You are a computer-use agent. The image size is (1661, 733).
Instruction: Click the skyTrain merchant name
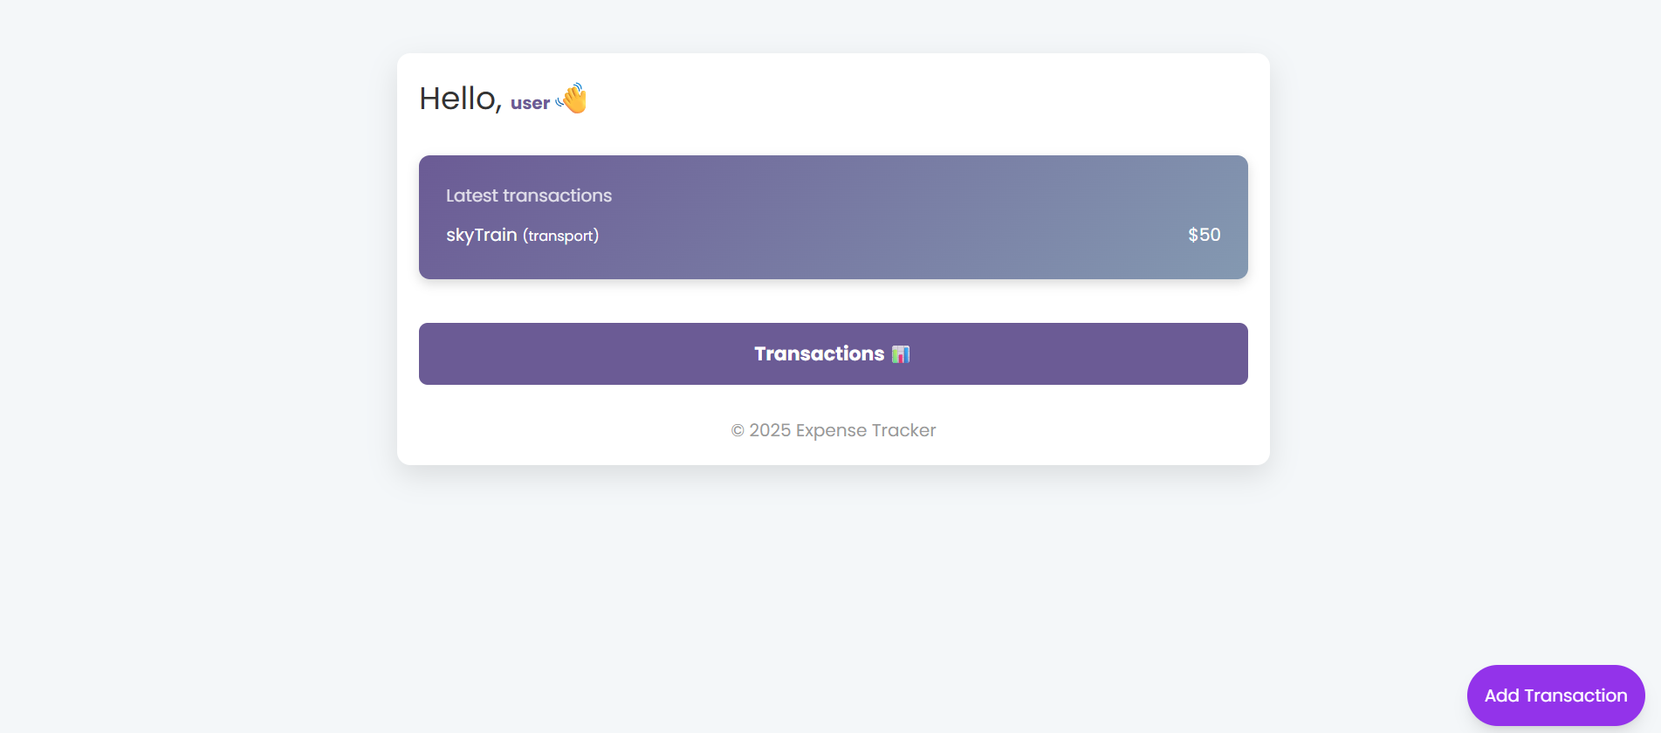pyautogui.click(x=480, y=234)
